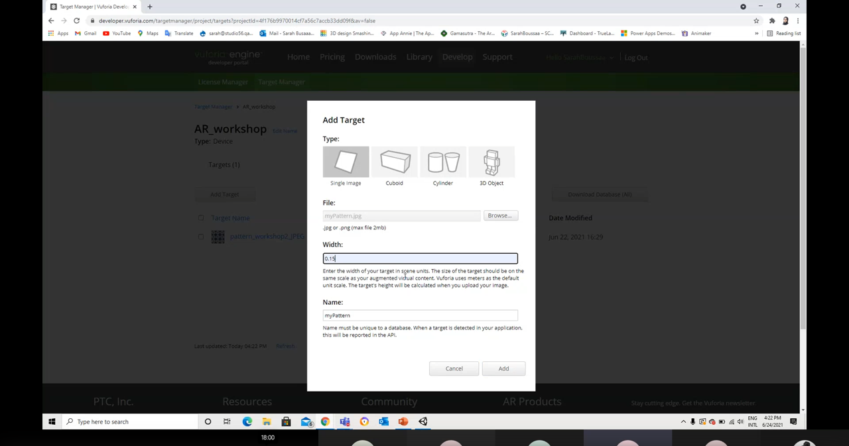
Task: Open Outlook from the taskbar
Action: [384, 421]
